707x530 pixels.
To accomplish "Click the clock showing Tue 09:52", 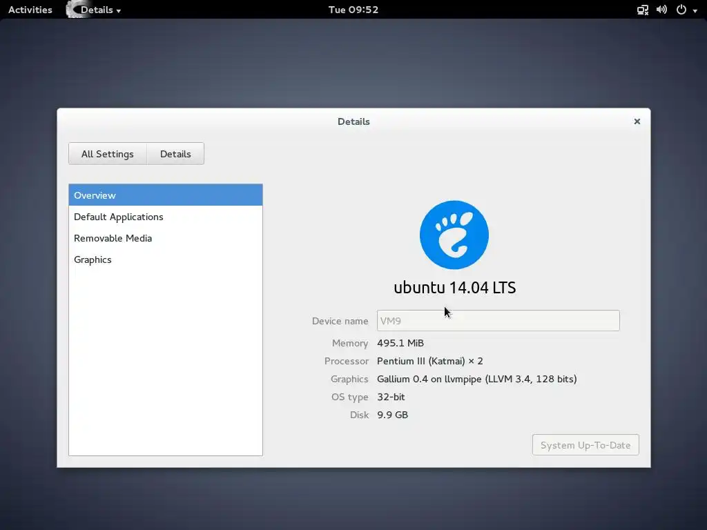I will pos(353,10).
